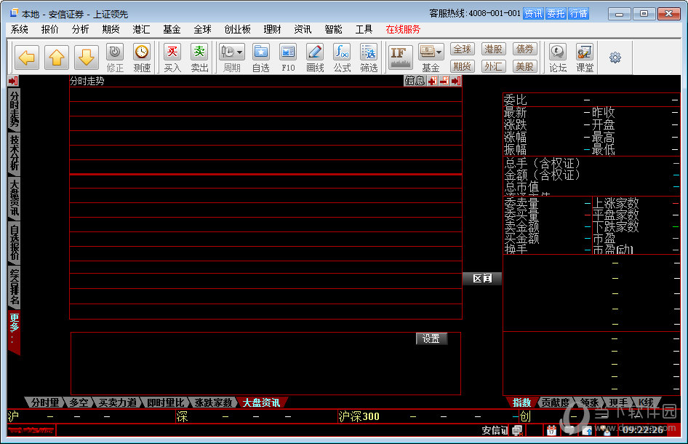
Task: Click the 区间 interval button
Action: pyautogui.click(x=482, y=279)
